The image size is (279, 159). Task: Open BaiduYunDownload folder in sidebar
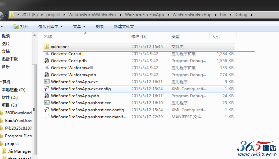pos(18,121)
